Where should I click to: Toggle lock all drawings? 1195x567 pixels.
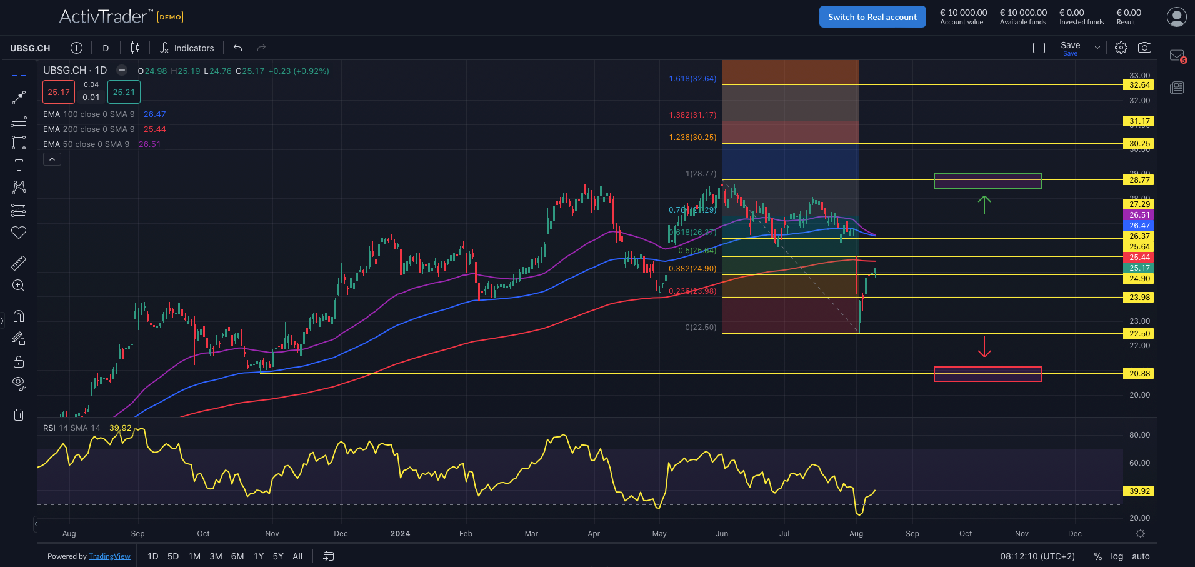19,361
